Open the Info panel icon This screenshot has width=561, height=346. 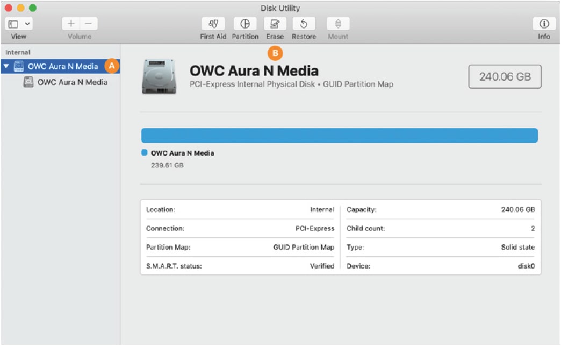(544, 24)
